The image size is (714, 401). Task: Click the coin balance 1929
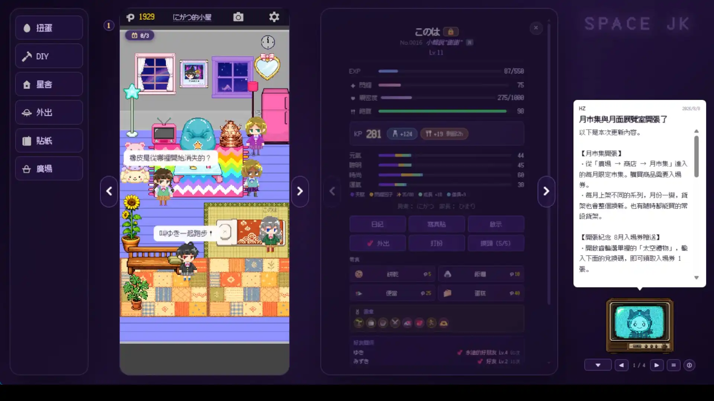point(141,17)
